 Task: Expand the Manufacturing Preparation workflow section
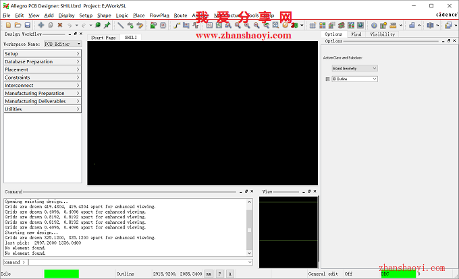click(43, 93)
